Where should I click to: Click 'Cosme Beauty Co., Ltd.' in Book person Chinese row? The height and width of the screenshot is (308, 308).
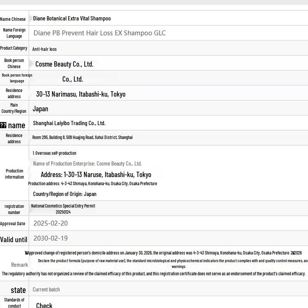tap(64, 64)
